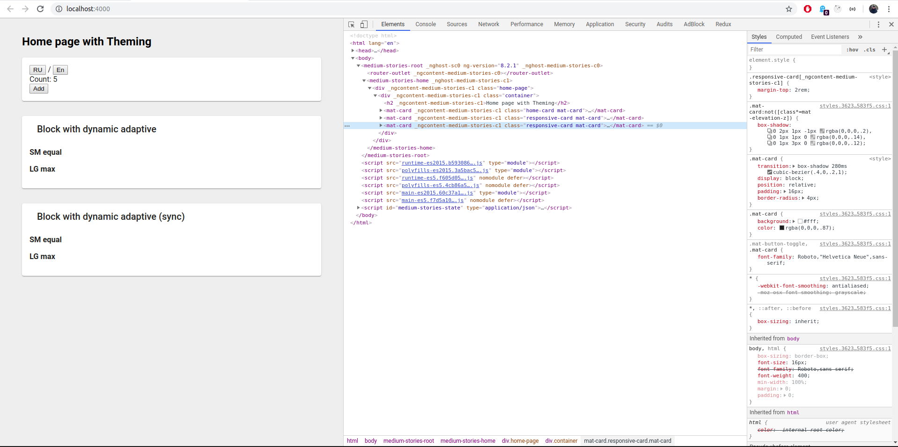Open the Application tab
Viewport: 898px width, 447px height.
(600, 24)
